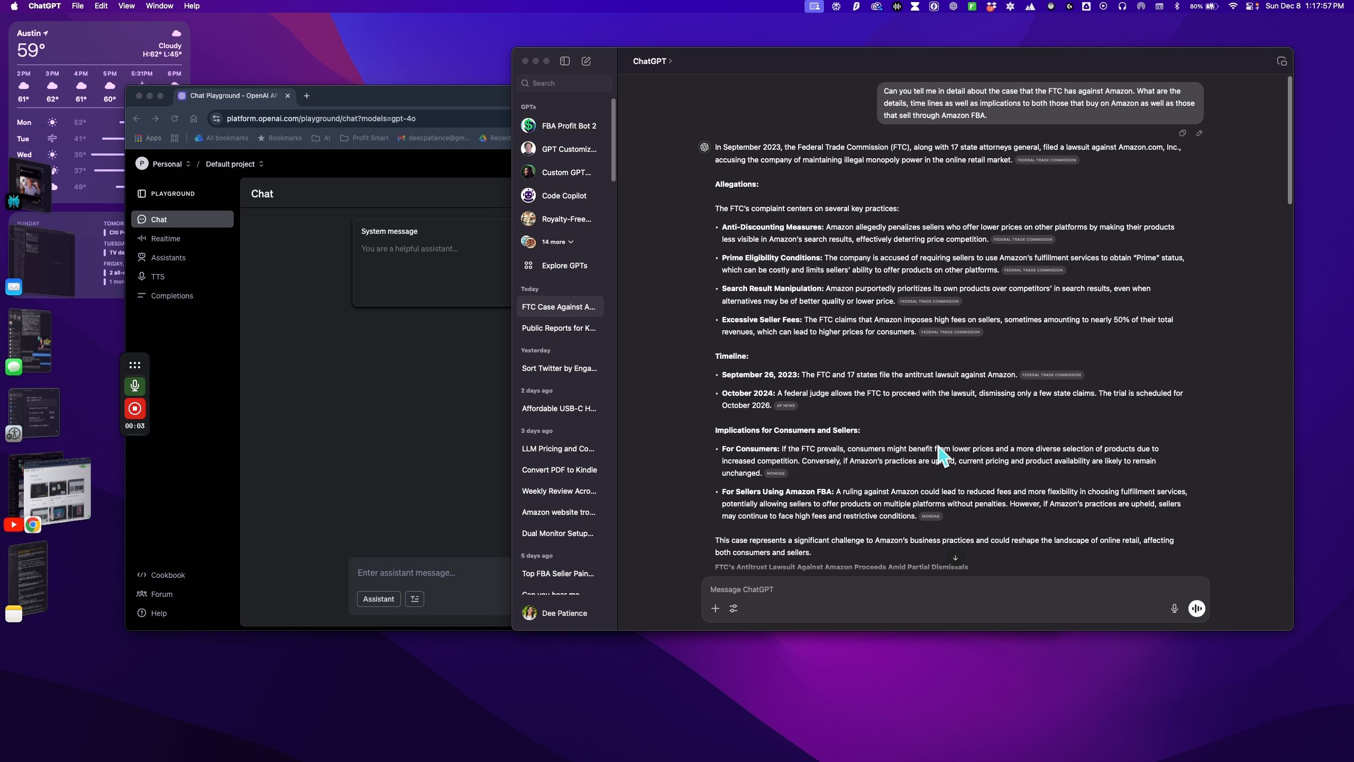The height and width of the screenshot is (762, 1354).
Task: Select Realtime in Playground sidebar
Action: tap(182, 239)
